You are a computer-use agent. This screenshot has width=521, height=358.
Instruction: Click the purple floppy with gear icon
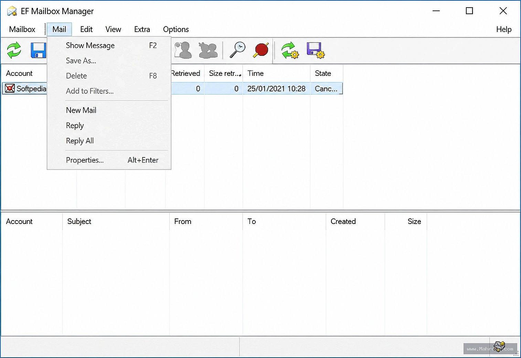316,50
